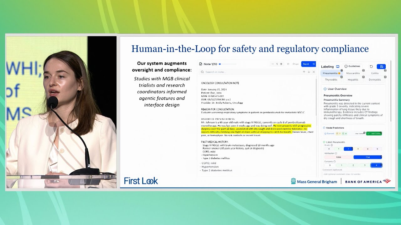Click the minus icon to decrease note number
Screen dimensions: 401x225
[273, 64]
